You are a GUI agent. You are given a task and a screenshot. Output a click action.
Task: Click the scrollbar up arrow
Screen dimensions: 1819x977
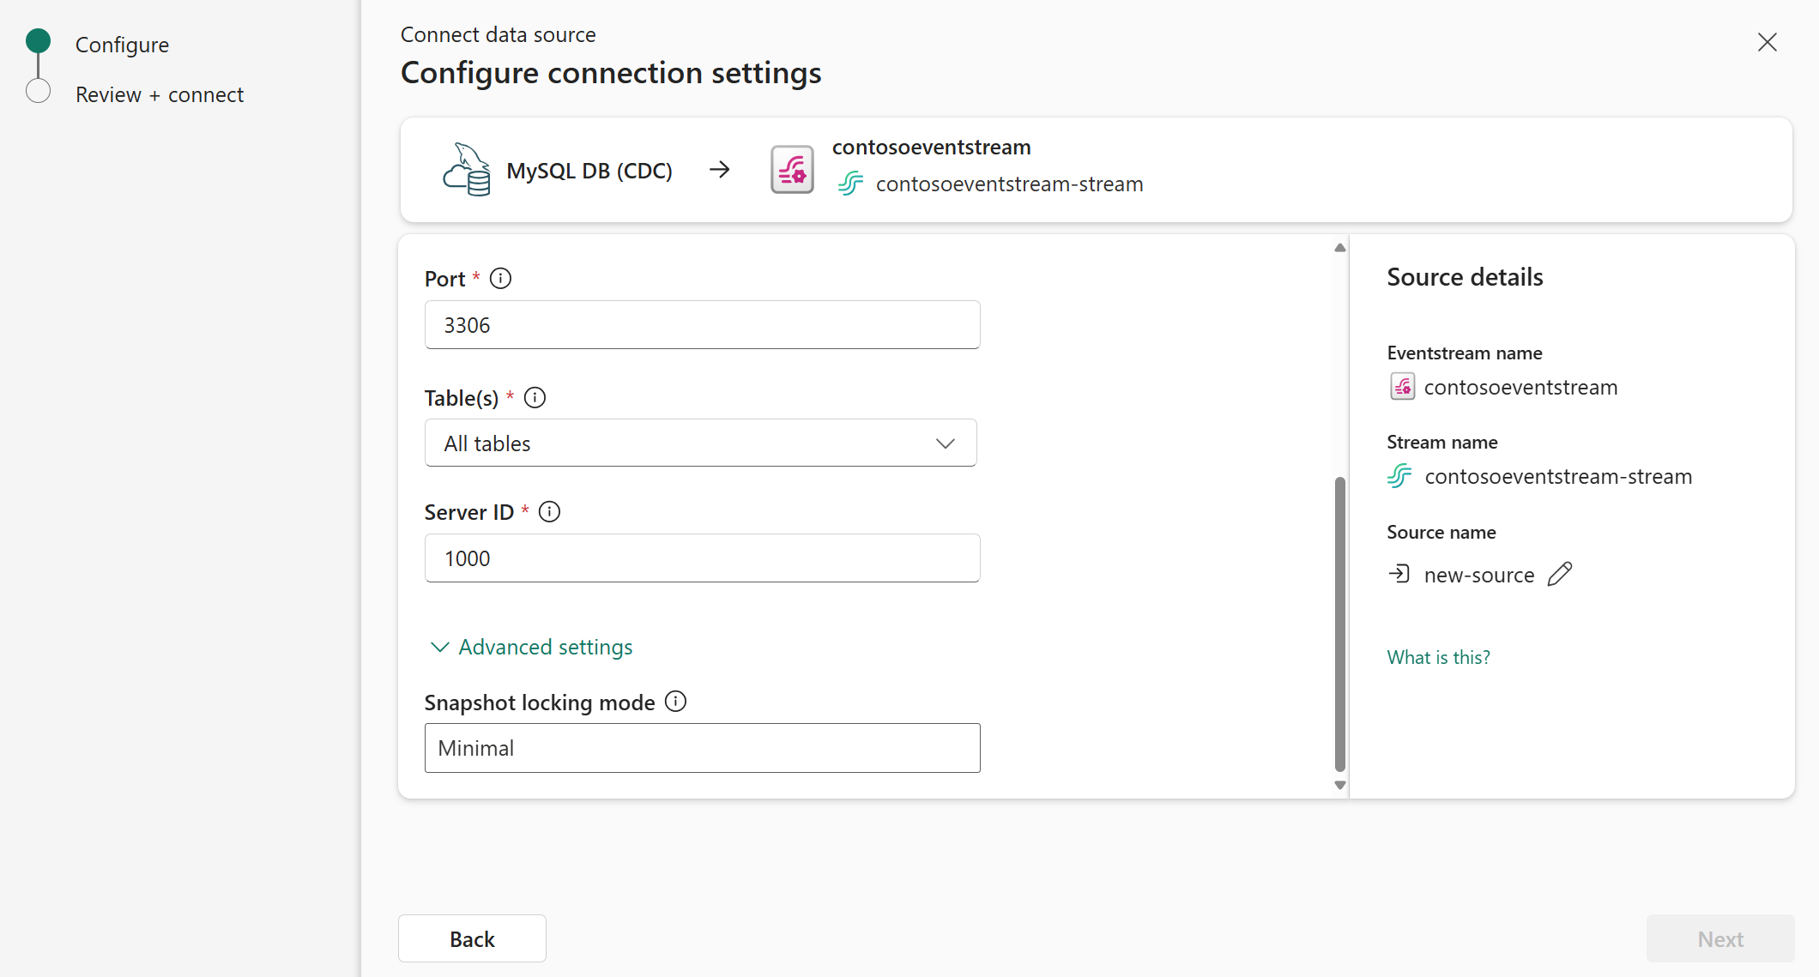[x=1340, y=248]
